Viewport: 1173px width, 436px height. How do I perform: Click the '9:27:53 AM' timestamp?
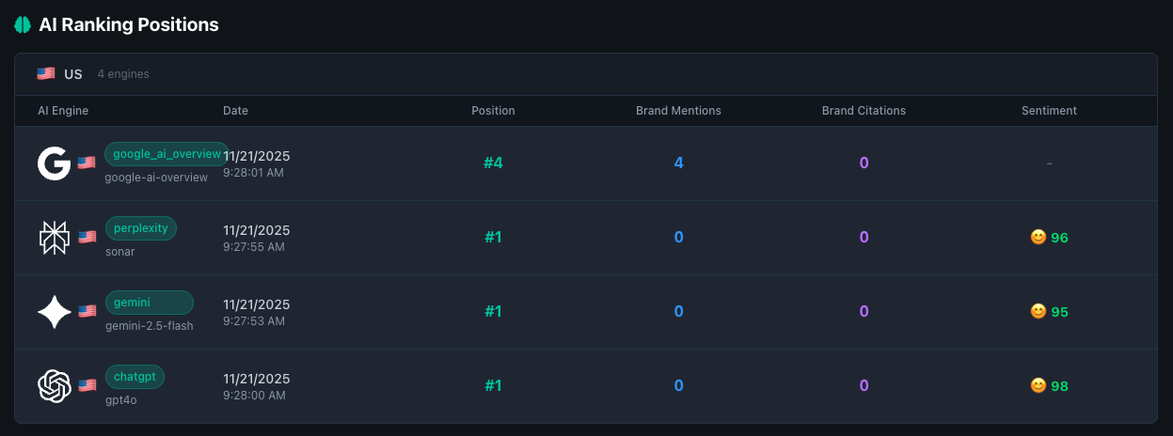(254, 321)
